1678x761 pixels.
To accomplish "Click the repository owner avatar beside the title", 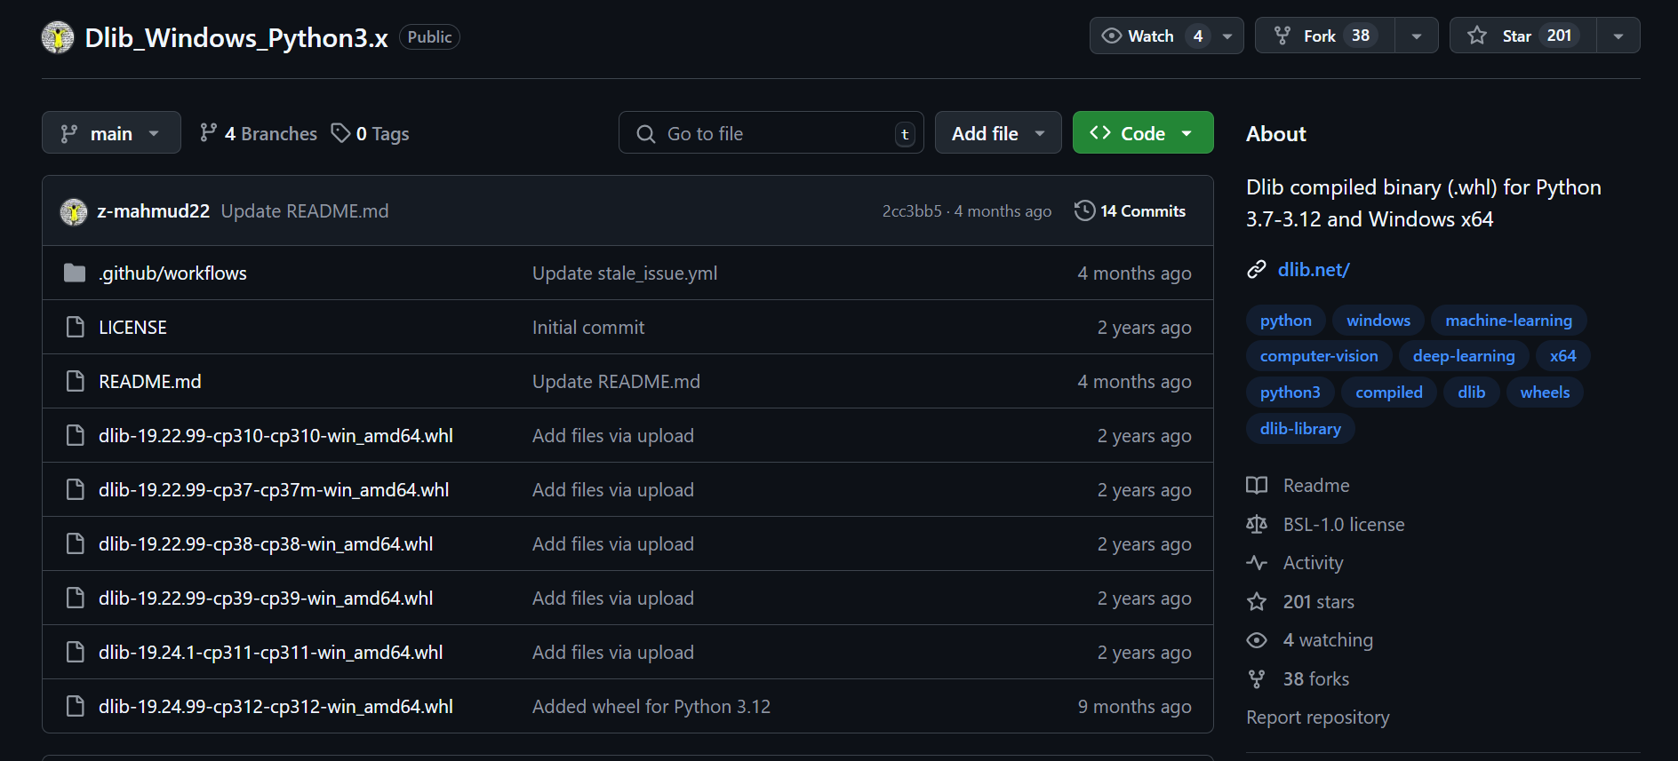I will (x=58, y=37).
